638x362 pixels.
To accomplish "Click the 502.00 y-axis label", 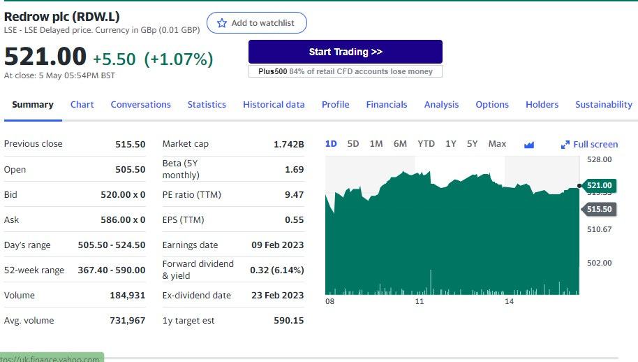I will coord(600,263).
